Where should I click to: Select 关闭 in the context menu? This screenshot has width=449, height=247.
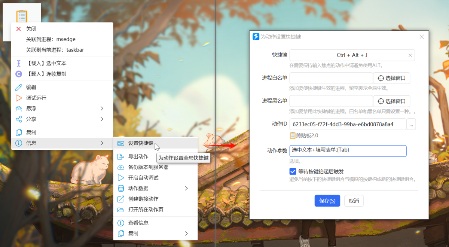[62, 29]
